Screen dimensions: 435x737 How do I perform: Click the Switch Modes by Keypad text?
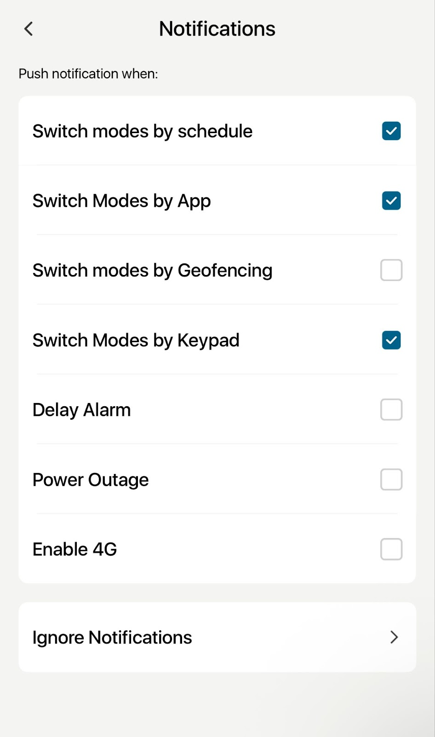[x=136, y=340]
